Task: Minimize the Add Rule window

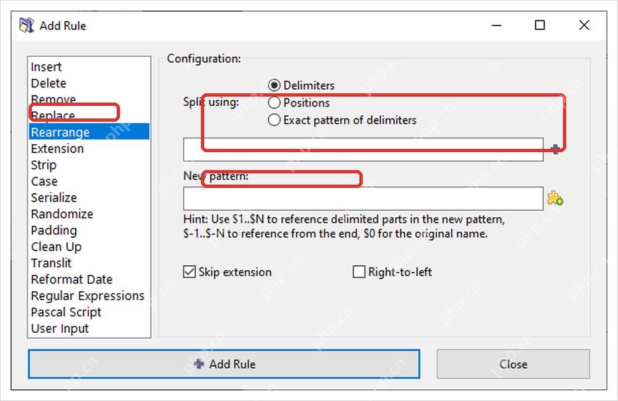Action: 497,26
